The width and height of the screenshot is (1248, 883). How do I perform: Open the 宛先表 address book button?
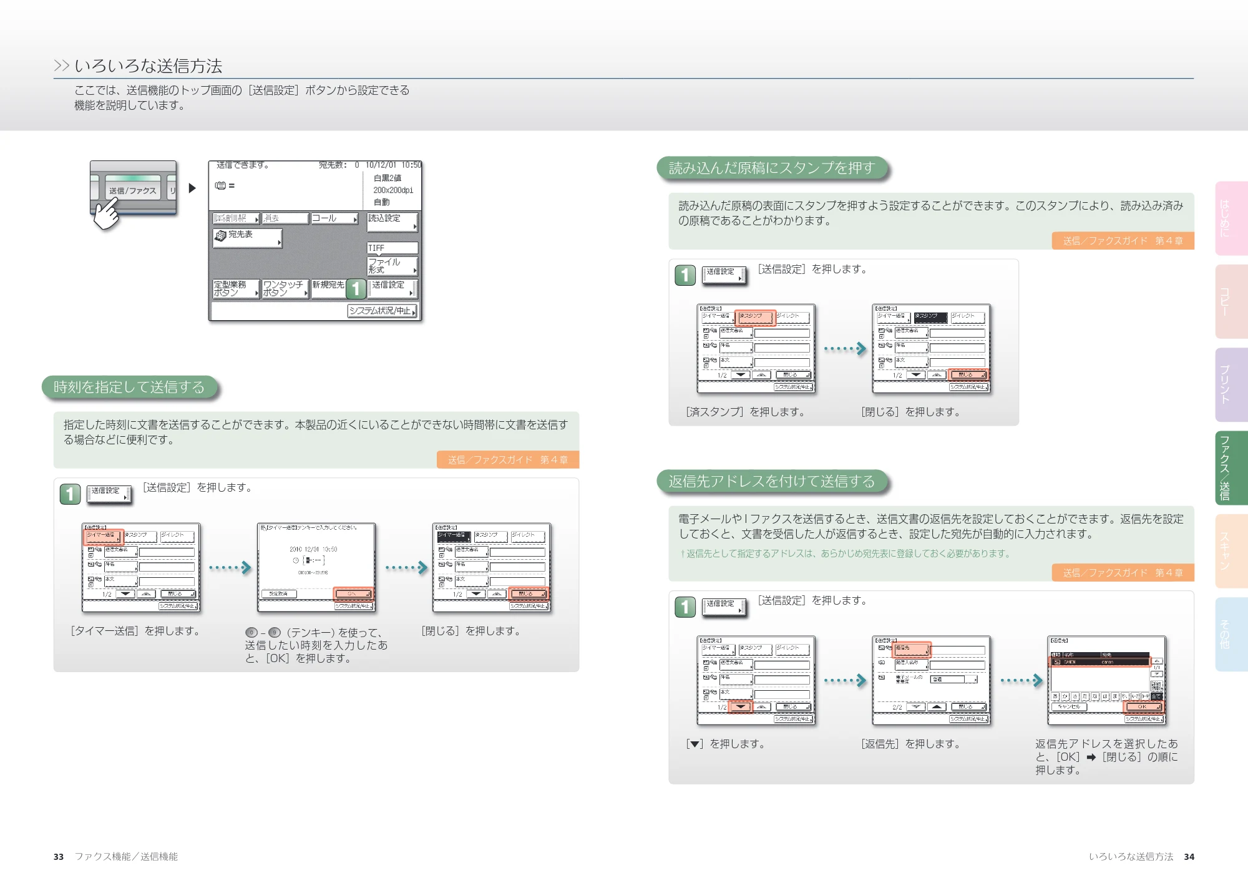tap(247, 237)
